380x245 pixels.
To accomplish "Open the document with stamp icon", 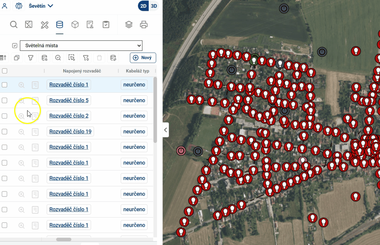I will tap(90, 24).
